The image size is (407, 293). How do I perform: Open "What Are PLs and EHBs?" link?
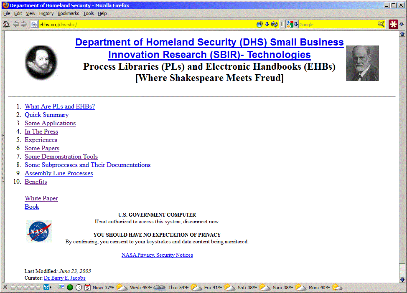(60, 106)
